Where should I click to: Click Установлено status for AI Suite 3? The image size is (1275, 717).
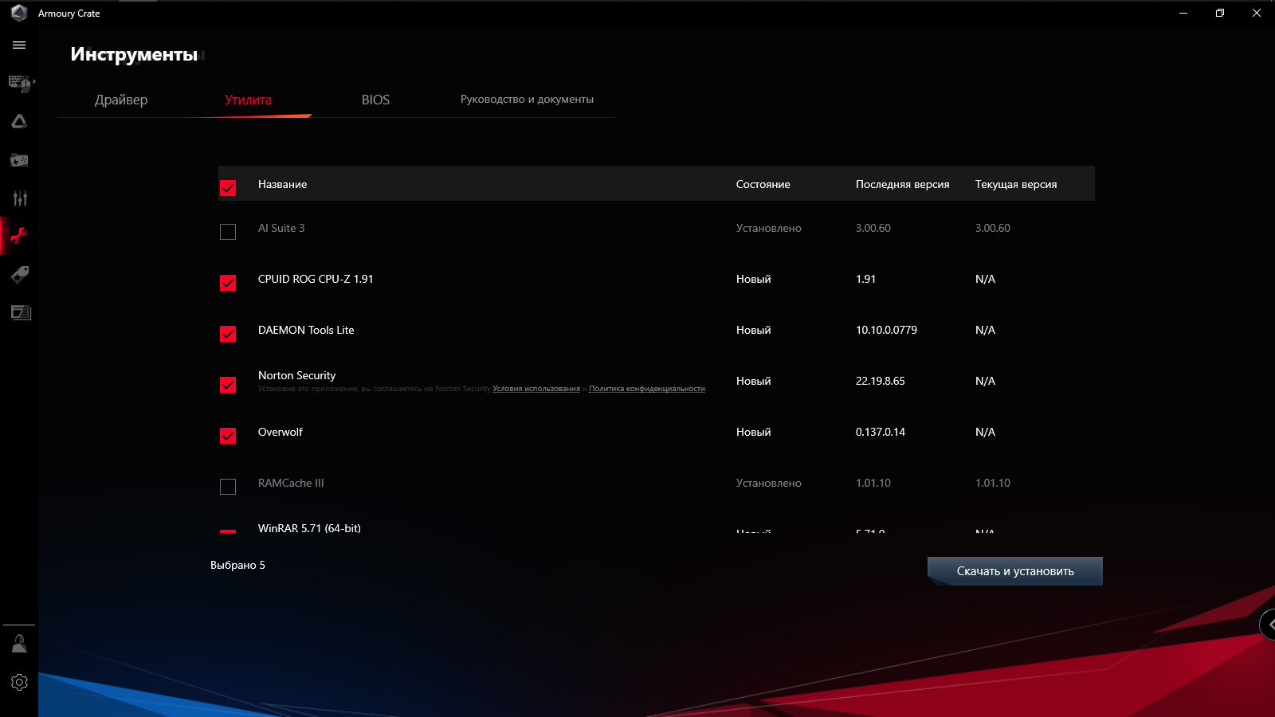click(x=768, y=228)
